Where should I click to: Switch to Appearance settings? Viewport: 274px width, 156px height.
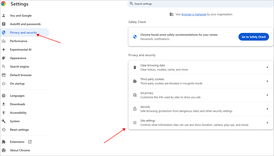click(18, 58)
